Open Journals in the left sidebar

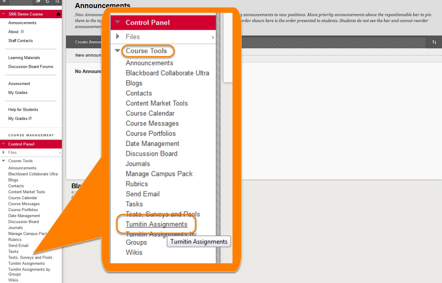16,228
